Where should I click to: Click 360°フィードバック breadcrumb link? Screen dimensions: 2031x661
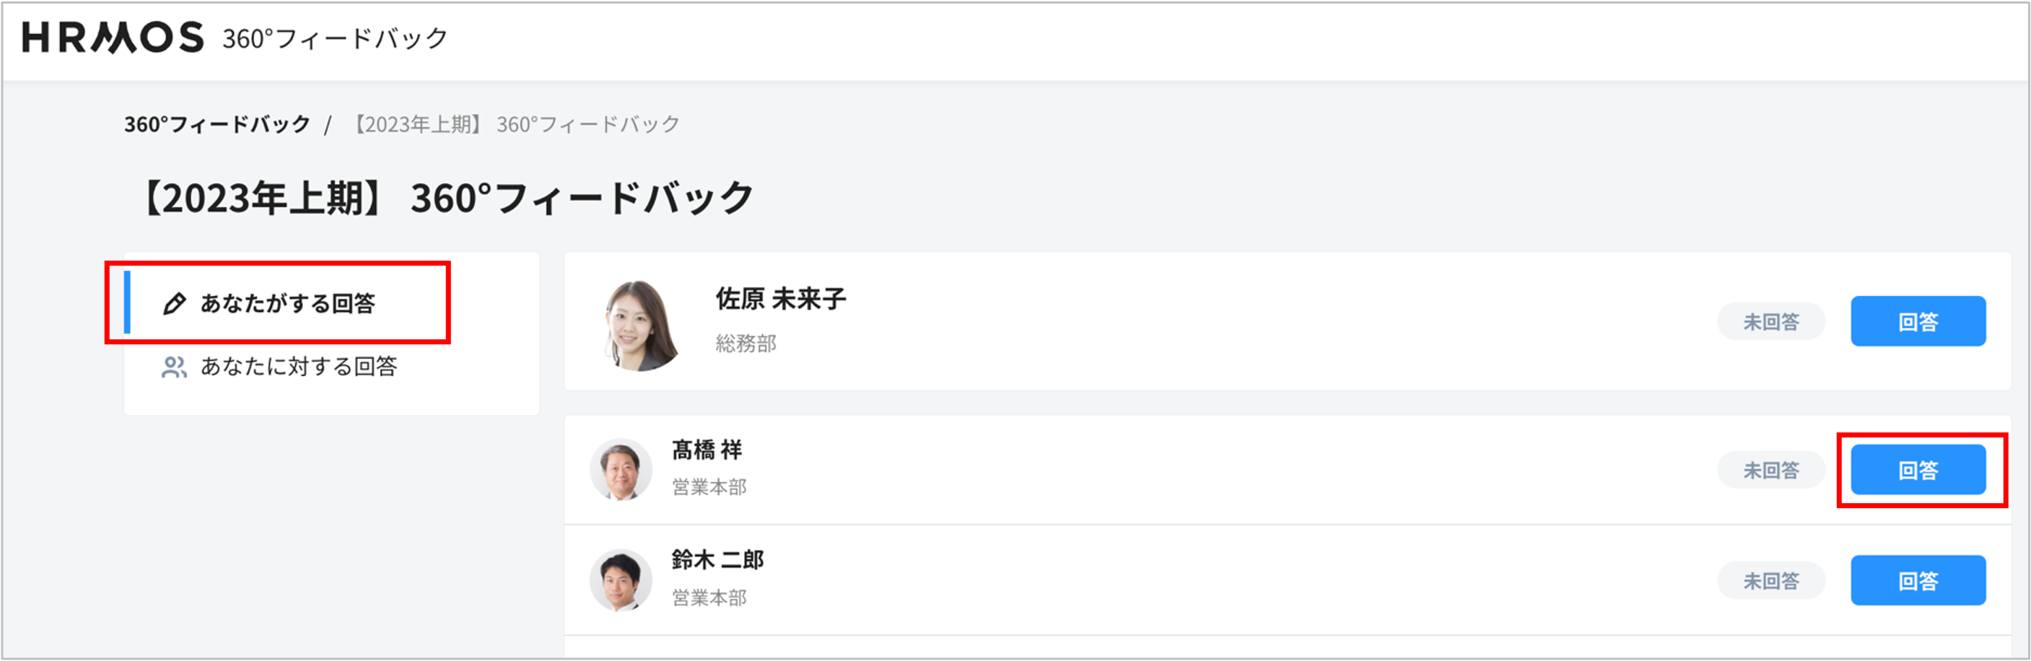tap(217, 125)
